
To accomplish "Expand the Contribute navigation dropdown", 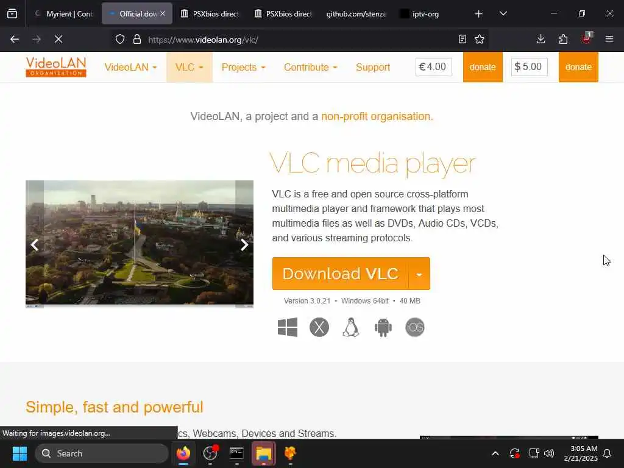I will [310, 67].
